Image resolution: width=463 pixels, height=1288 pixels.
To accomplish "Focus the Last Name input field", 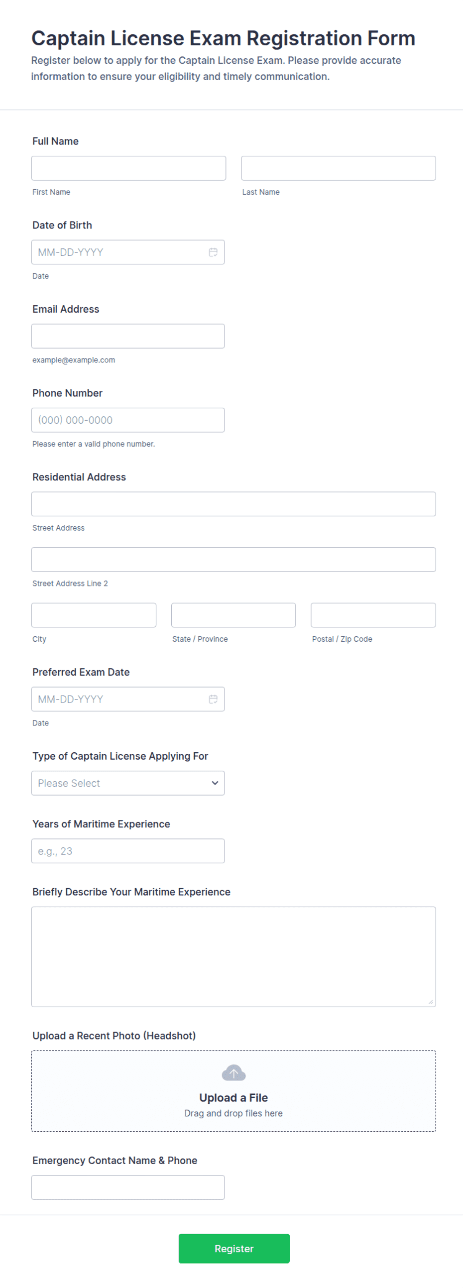I will coord(339,168).
